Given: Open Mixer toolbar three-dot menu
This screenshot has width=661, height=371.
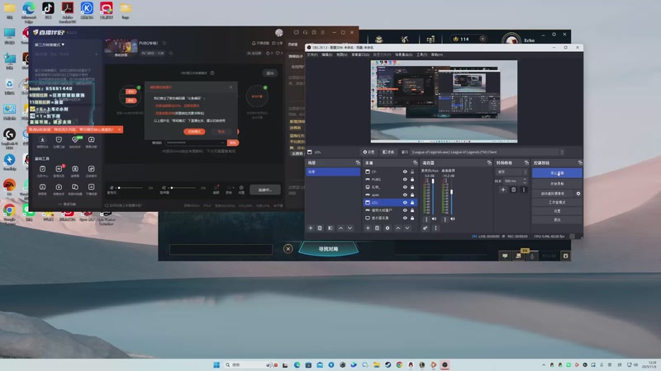Looking at the screenshot, I should tap(435, 228).
